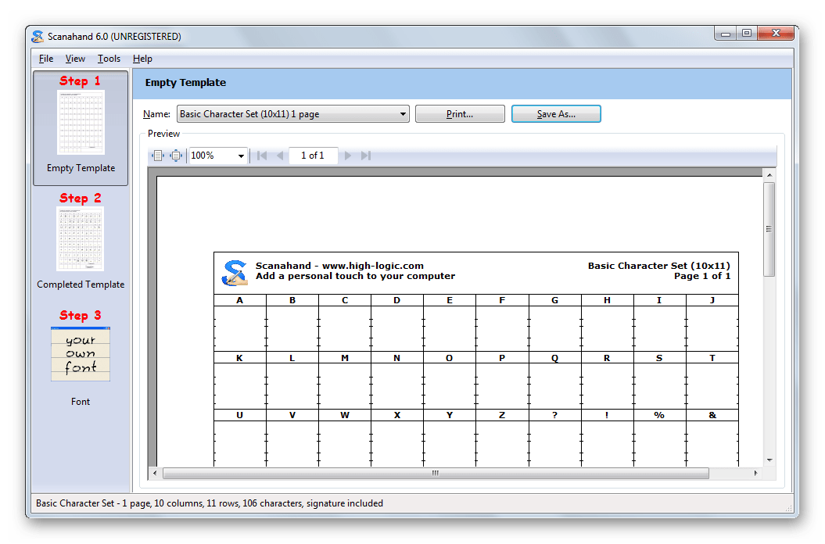Click the 'U' character cell header

(x=240, y=415)
